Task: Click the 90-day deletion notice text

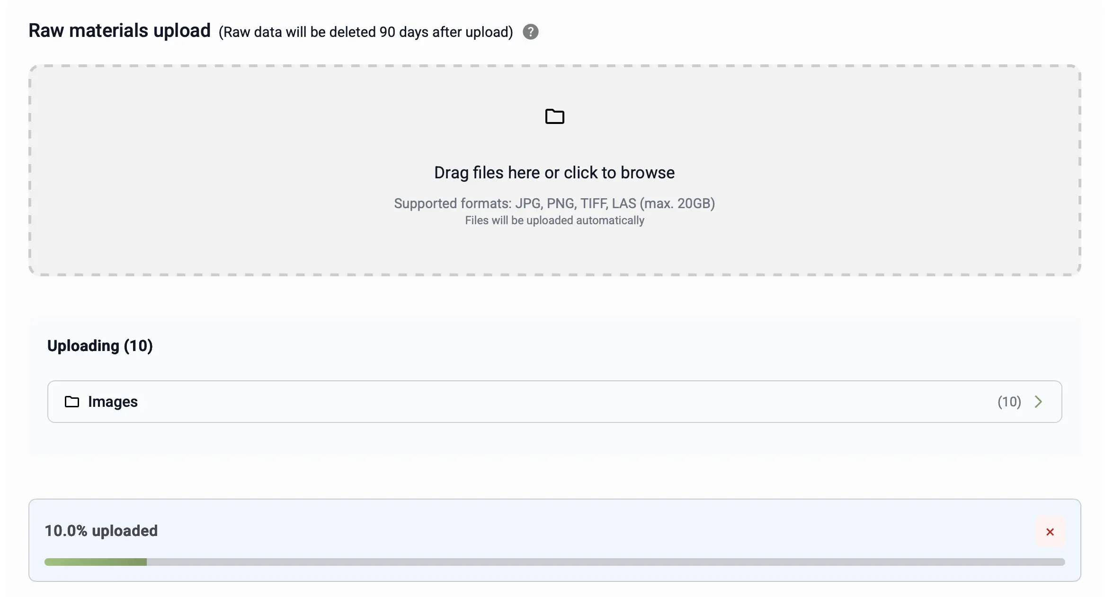Action: [x=365, y=32]
